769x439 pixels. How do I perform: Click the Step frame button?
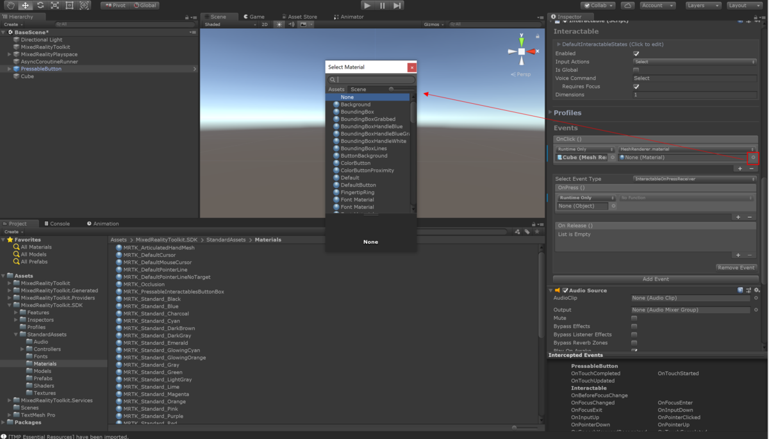[397, 5]
